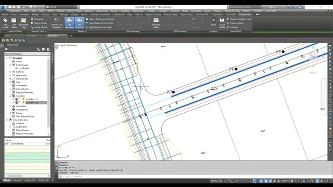Image resolution: width=333 pixels, height=187 pixels.
Task: Click Apply Feature Line Styles
Action: click(x=99, y=27)
